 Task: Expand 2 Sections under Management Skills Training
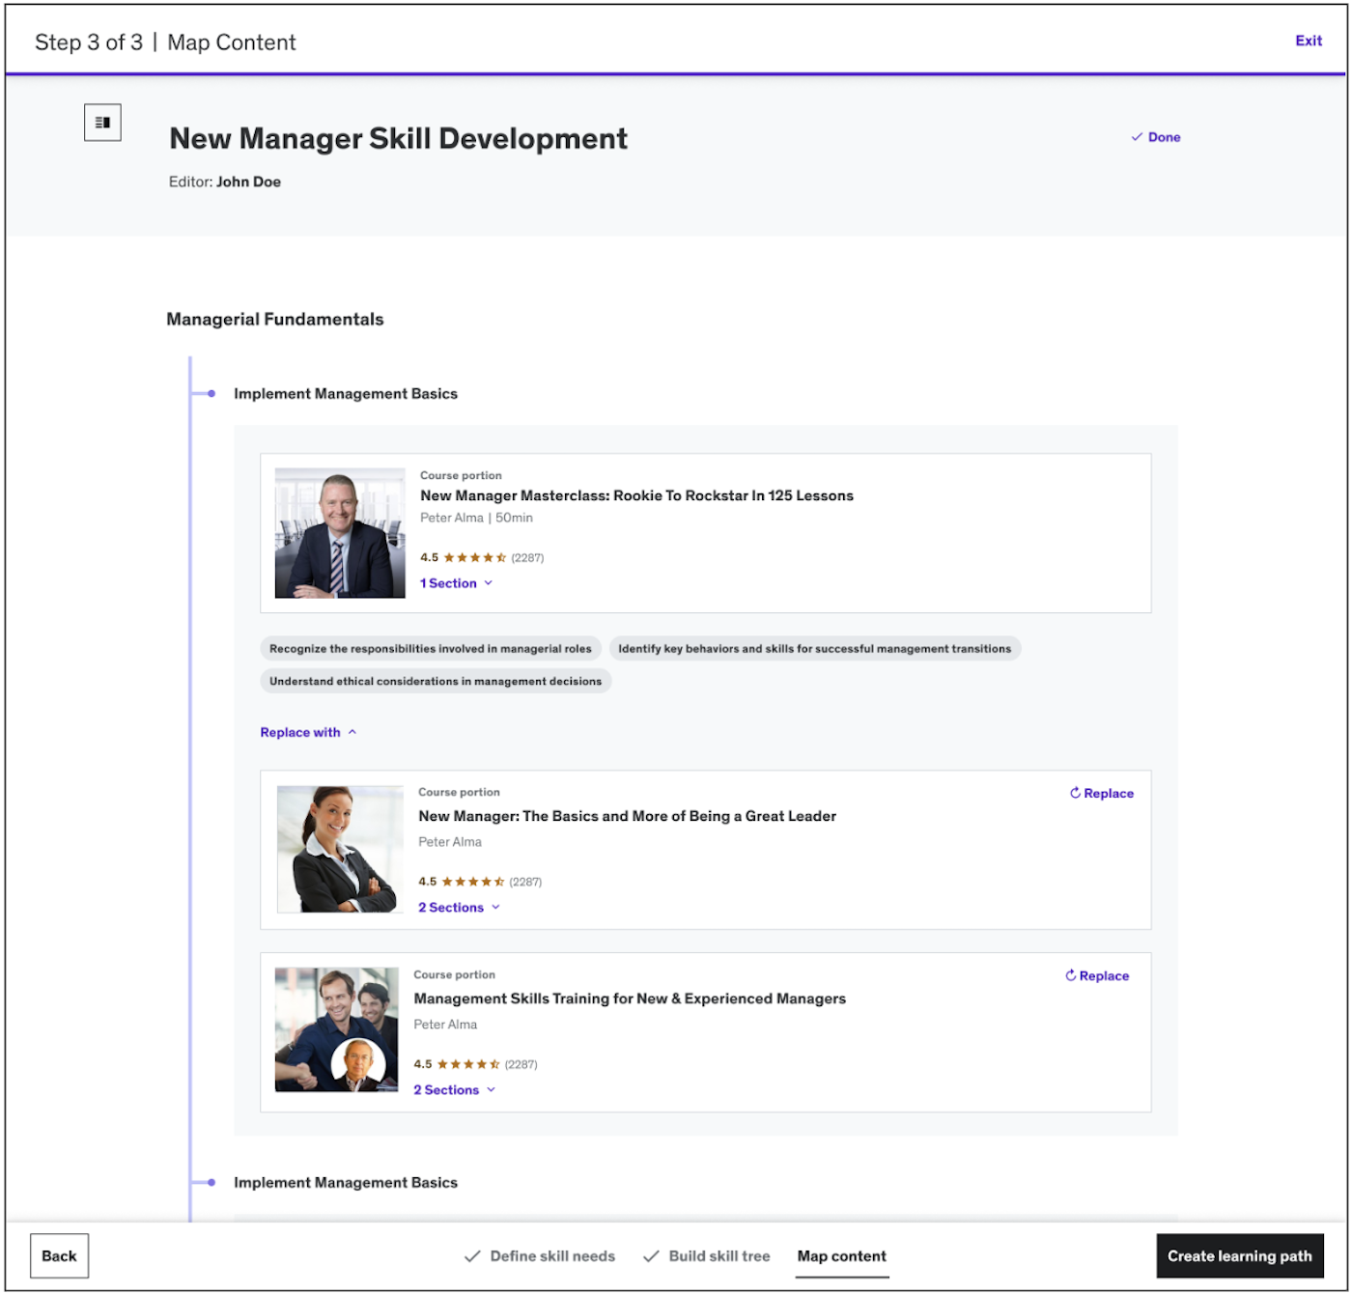click(x=454, y=1090)
